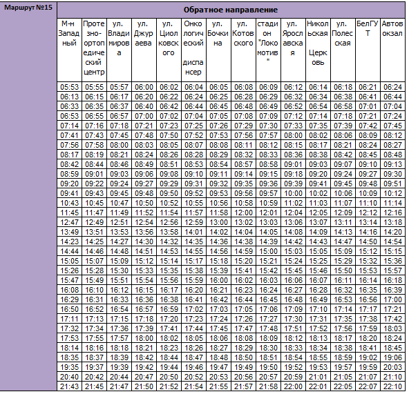Screen dimensions: 409x394
Task: Select first departure time 05:53
Action: (x=69, y=87)
